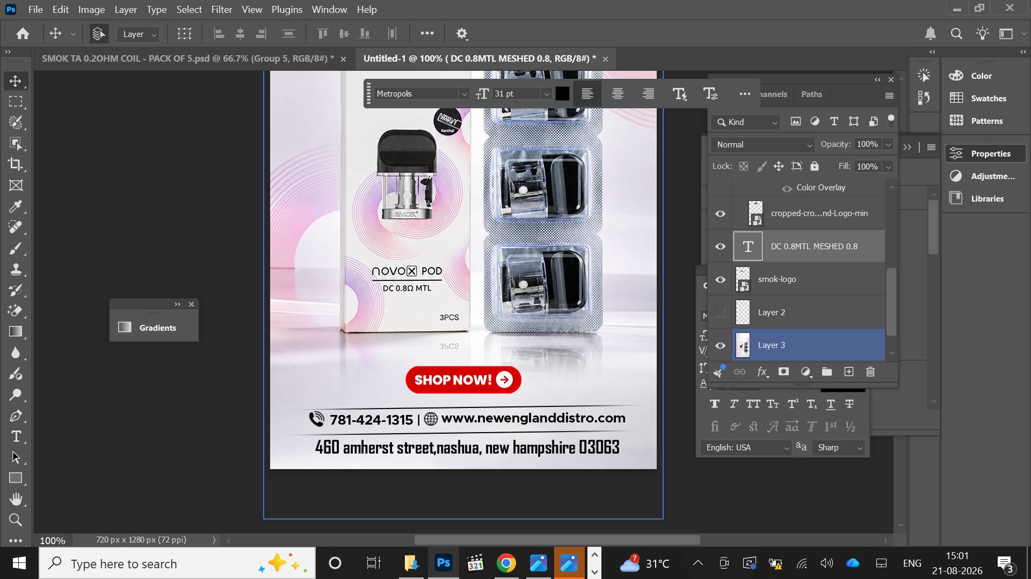Open the Sharp anti-aliasing dropdown
The height and width of the screenshot is (579, 1031).
click(x=839, y=448)
